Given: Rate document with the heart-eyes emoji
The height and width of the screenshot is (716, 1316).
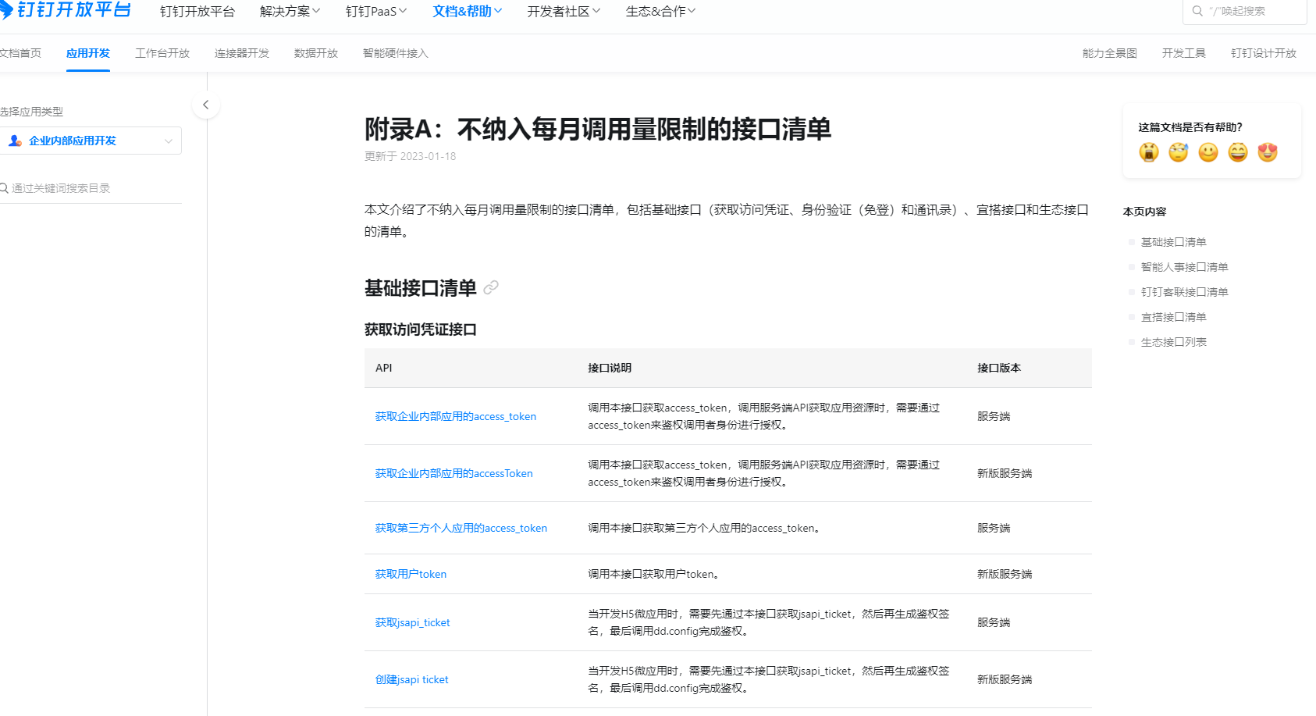Looking at the screenshot, I should (1268, 152).
